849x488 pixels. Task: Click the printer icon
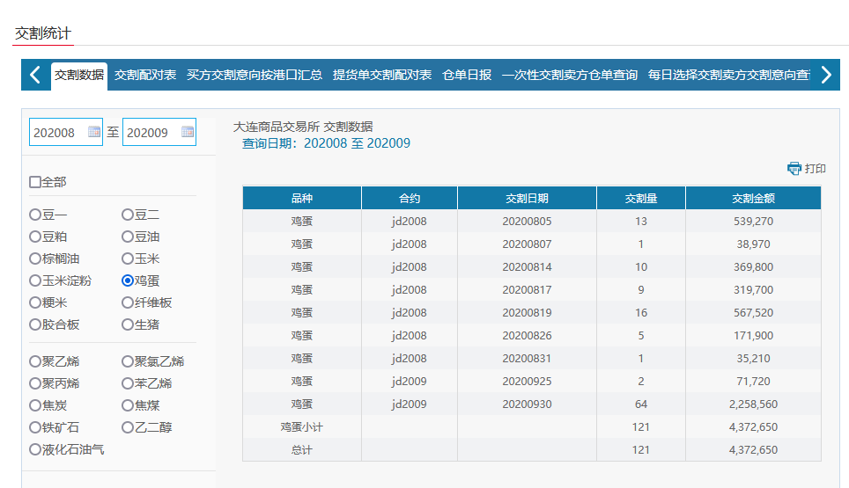coord(794,169)
